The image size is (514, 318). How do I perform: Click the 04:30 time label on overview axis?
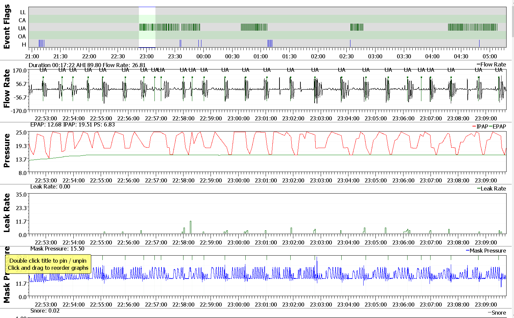coord(461,56)
